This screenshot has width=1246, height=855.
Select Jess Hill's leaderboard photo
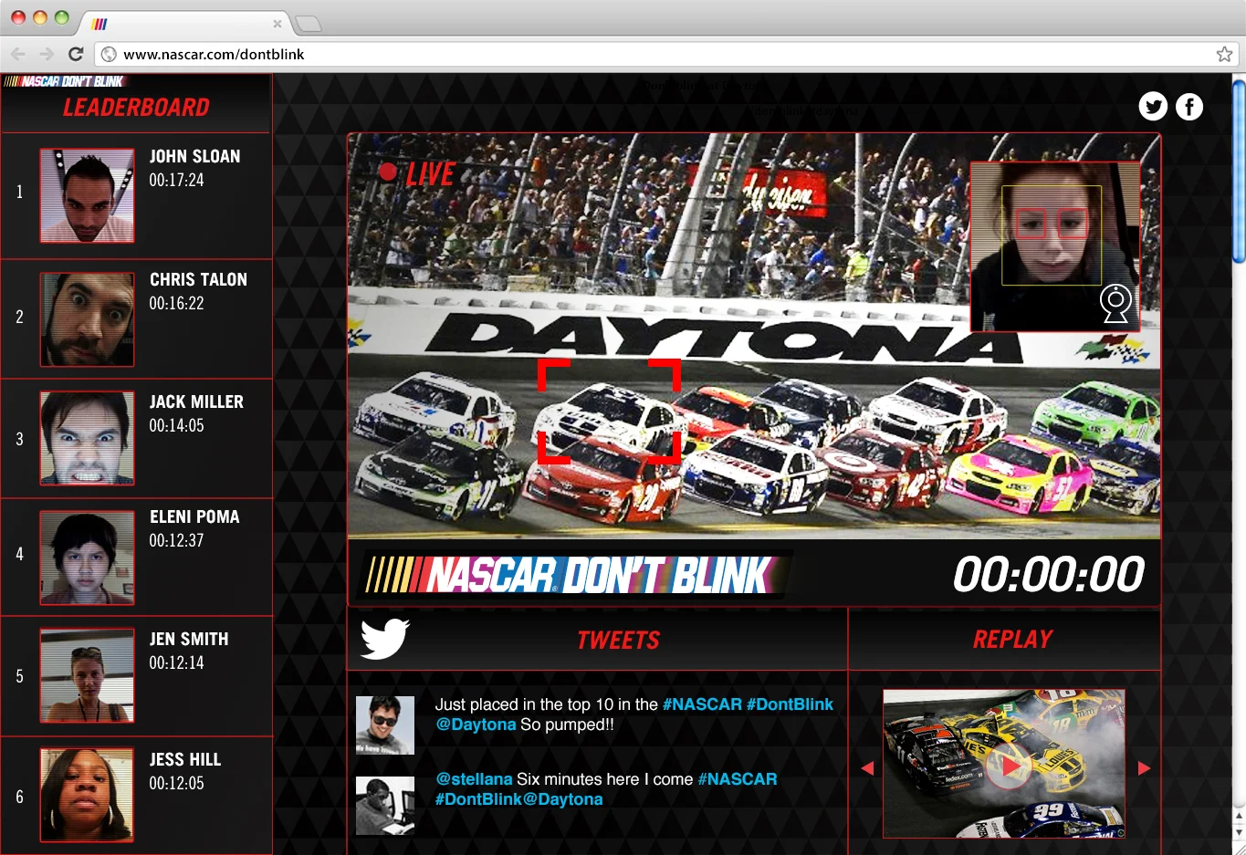pyautogui.click(x=87, y=795)
